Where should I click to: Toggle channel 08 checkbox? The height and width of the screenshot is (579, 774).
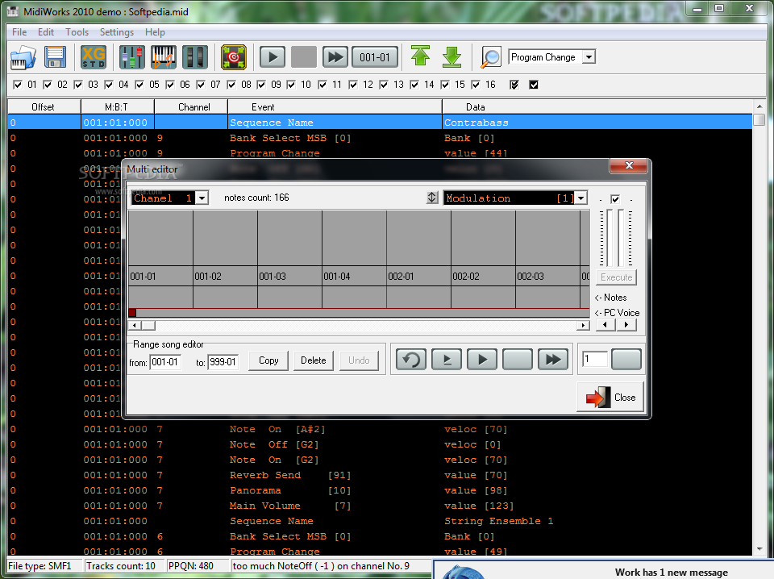coord(231,85)
